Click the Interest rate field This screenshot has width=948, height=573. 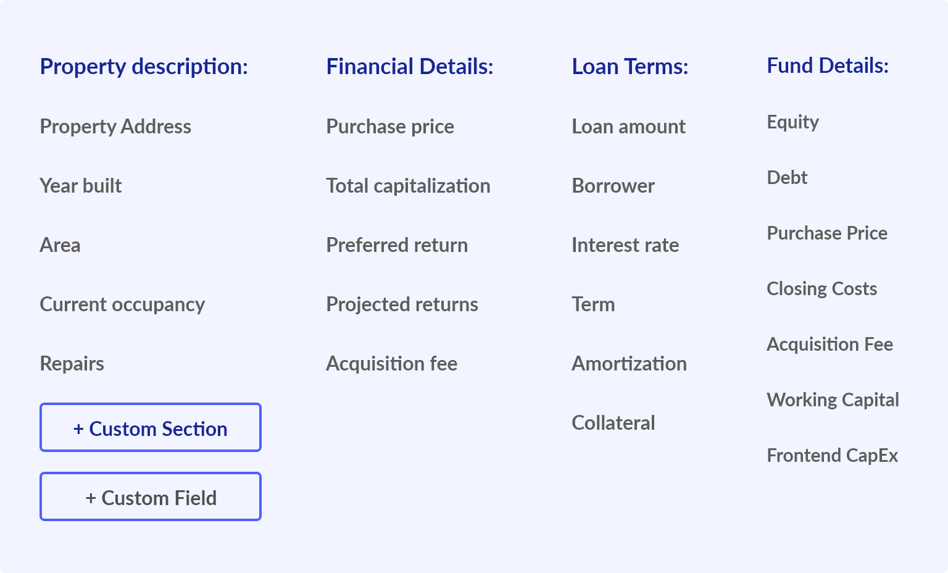click(x=625, y=245)
